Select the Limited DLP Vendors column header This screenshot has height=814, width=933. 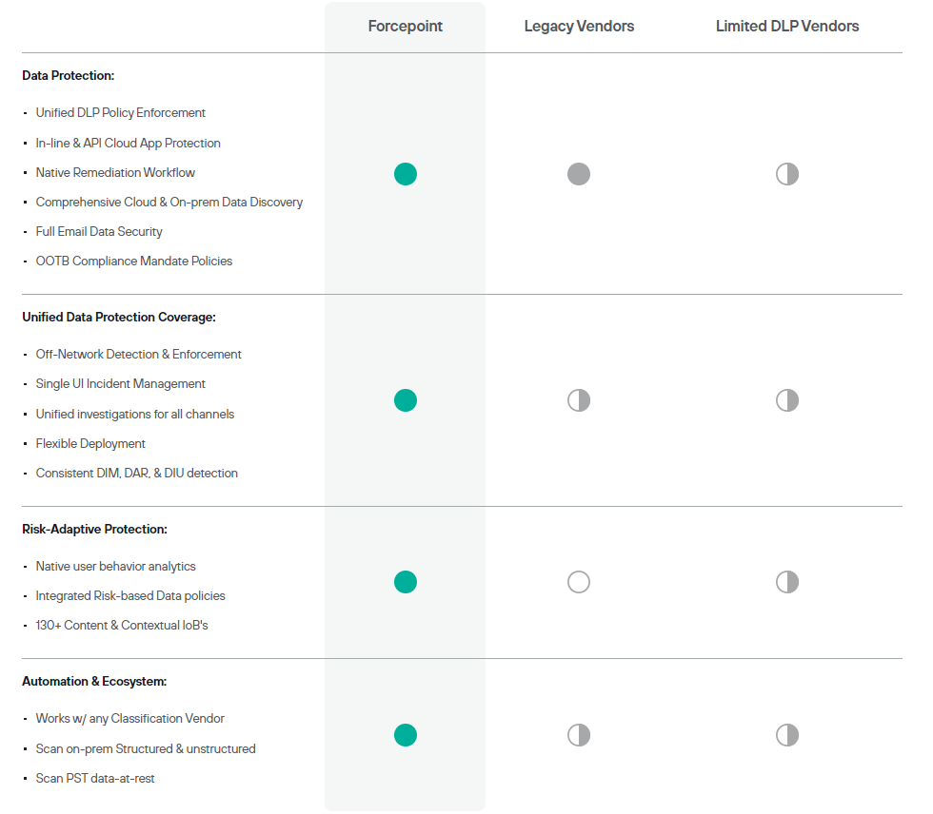(x=787, y=27)
